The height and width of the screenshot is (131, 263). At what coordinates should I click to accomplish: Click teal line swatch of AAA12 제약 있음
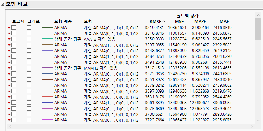[47, 39]
